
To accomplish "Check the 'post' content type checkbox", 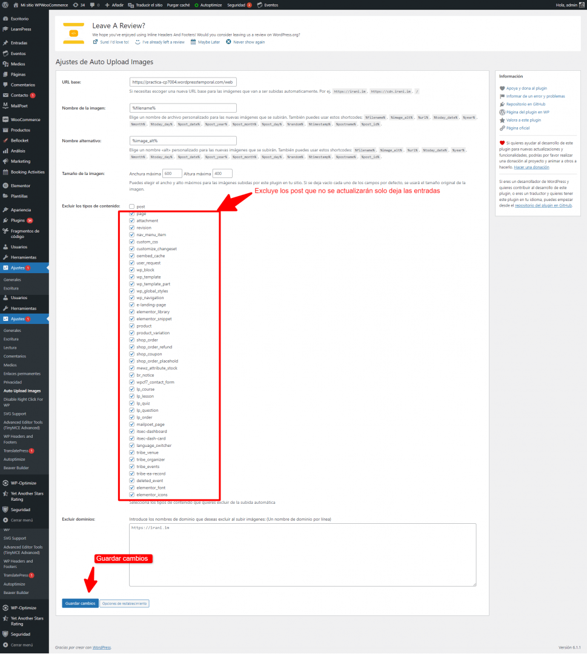I will [x=132, y=206].
